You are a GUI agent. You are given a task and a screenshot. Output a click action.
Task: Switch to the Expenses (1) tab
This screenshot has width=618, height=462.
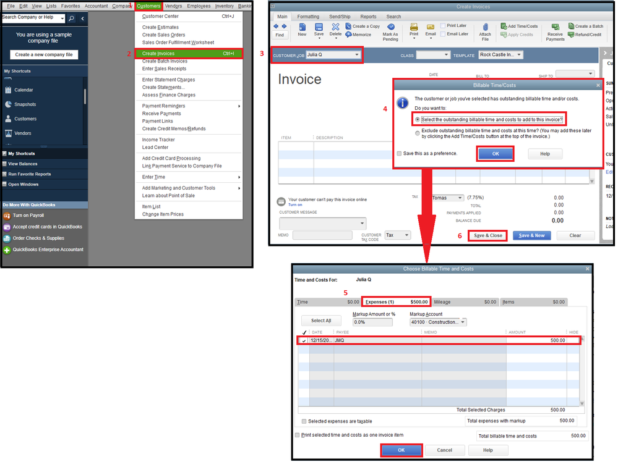[x=396, y=302]
